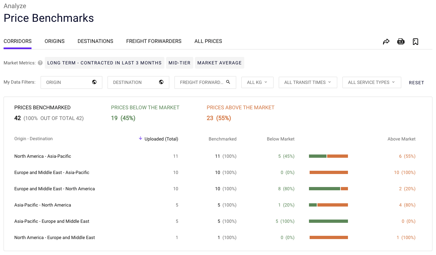Click the globe icon in Destination filter
Image resolution: width=436 pixels, height=255 pixels.
[x=161, y=82]
